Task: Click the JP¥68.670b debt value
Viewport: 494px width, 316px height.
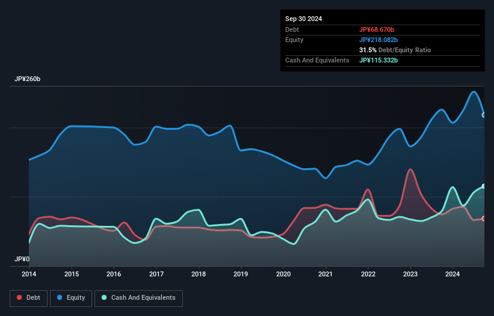Action: tap(377, 29)
